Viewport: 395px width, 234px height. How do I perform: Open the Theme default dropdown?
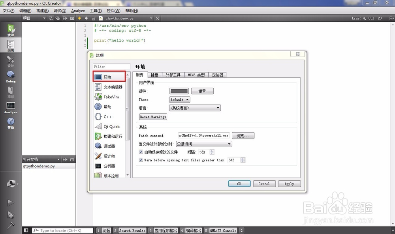pyautogui.click(x=180, y=100)
